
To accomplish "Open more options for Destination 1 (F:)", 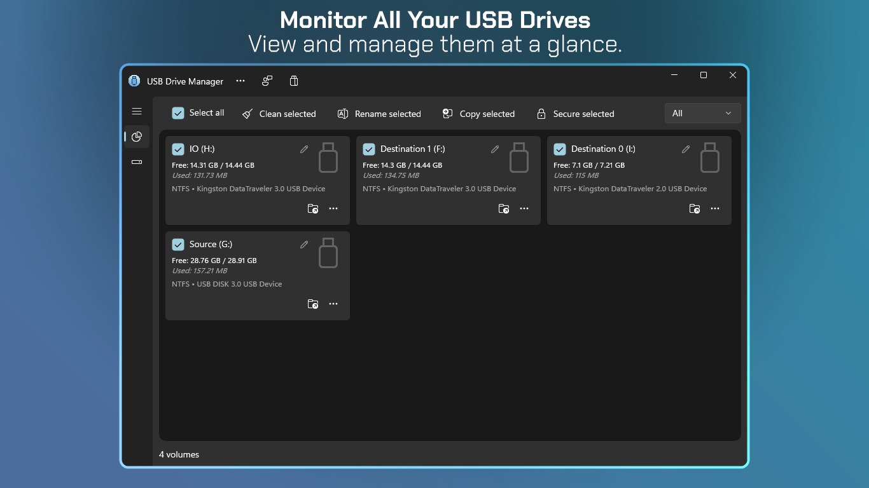I will coord(524,208).
